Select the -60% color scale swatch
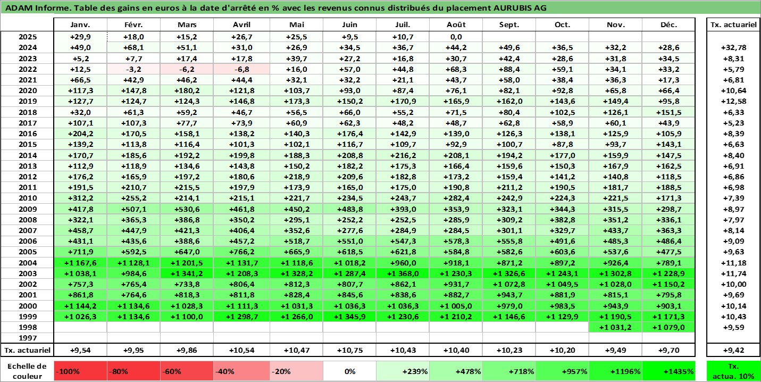This screenshot has width=761, height=382. 187,371
